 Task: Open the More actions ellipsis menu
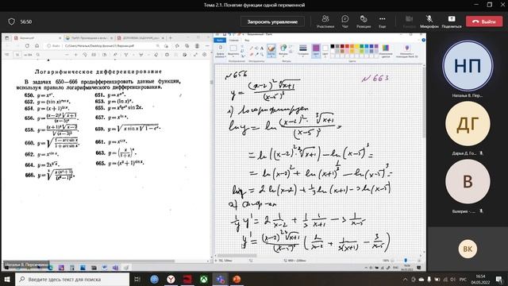tap(383, 21)
